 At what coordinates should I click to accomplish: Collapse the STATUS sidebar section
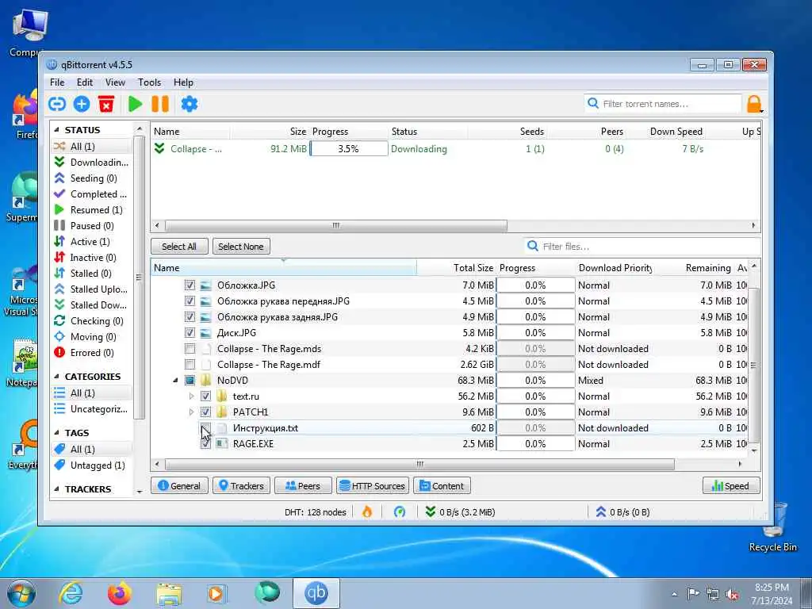tap(56, 130)
